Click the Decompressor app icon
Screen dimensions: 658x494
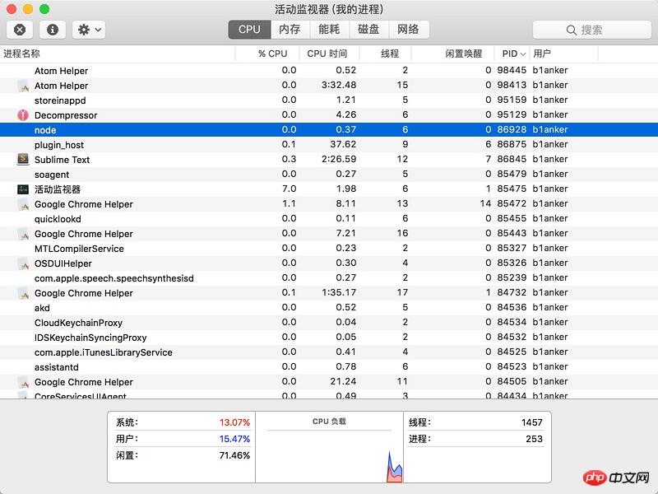(23, 115)
